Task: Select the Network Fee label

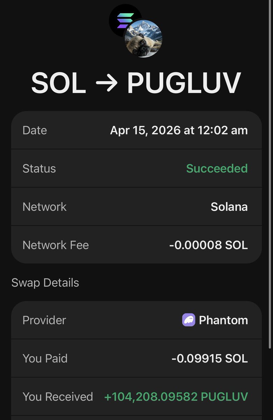Action: (x=56, y=245)
